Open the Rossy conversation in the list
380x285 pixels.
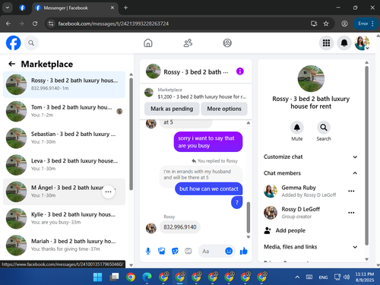64,84
